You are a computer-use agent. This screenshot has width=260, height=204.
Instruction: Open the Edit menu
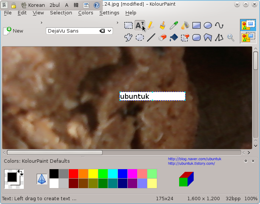(22, 13)
